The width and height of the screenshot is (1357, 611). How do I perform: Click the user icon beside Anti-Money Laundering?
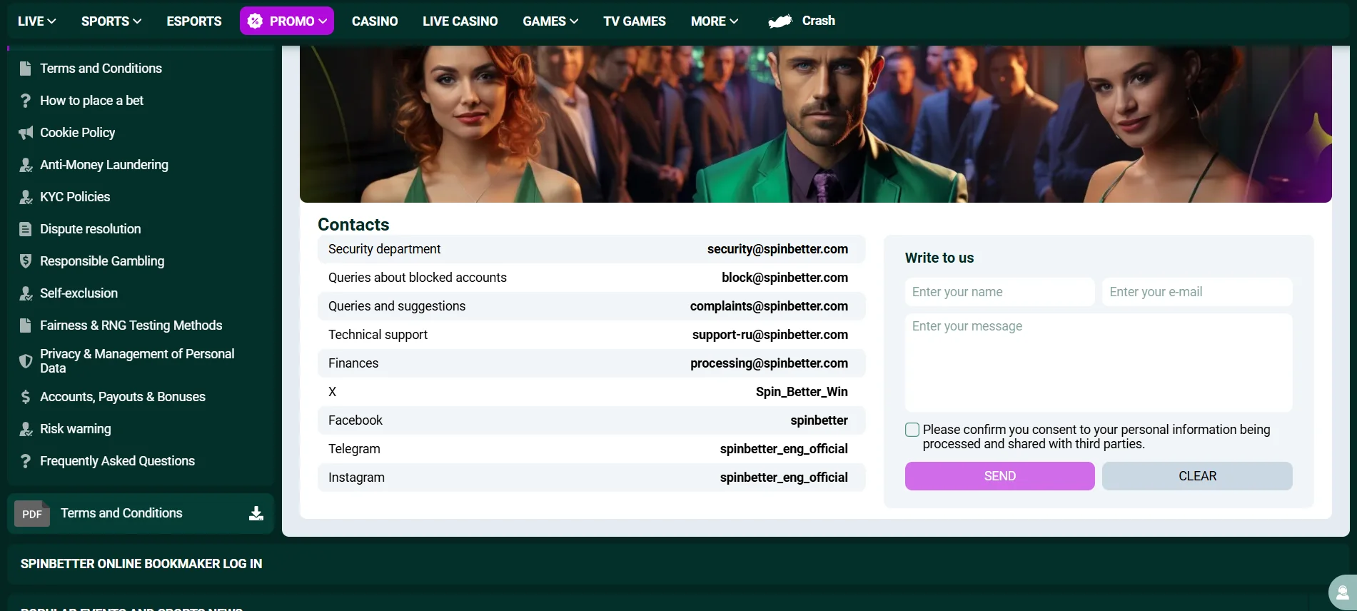[26, 165]
